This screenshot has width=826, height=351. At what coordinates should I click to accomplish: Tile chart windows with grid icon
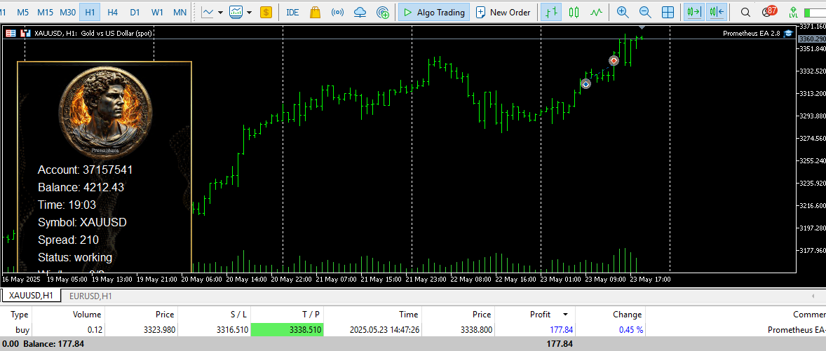coord(668,12)
